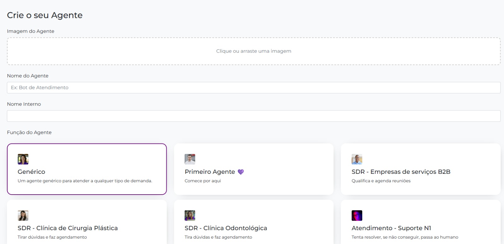Click "Qualifica e agenda reuniões" description text
Image resolution: width=504 pixels, height=244 pixels.
pyautogui.click(x=381, y=181)
